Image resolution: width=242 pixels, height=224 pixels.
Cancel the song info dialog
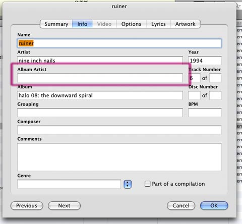tap(181, 206)
